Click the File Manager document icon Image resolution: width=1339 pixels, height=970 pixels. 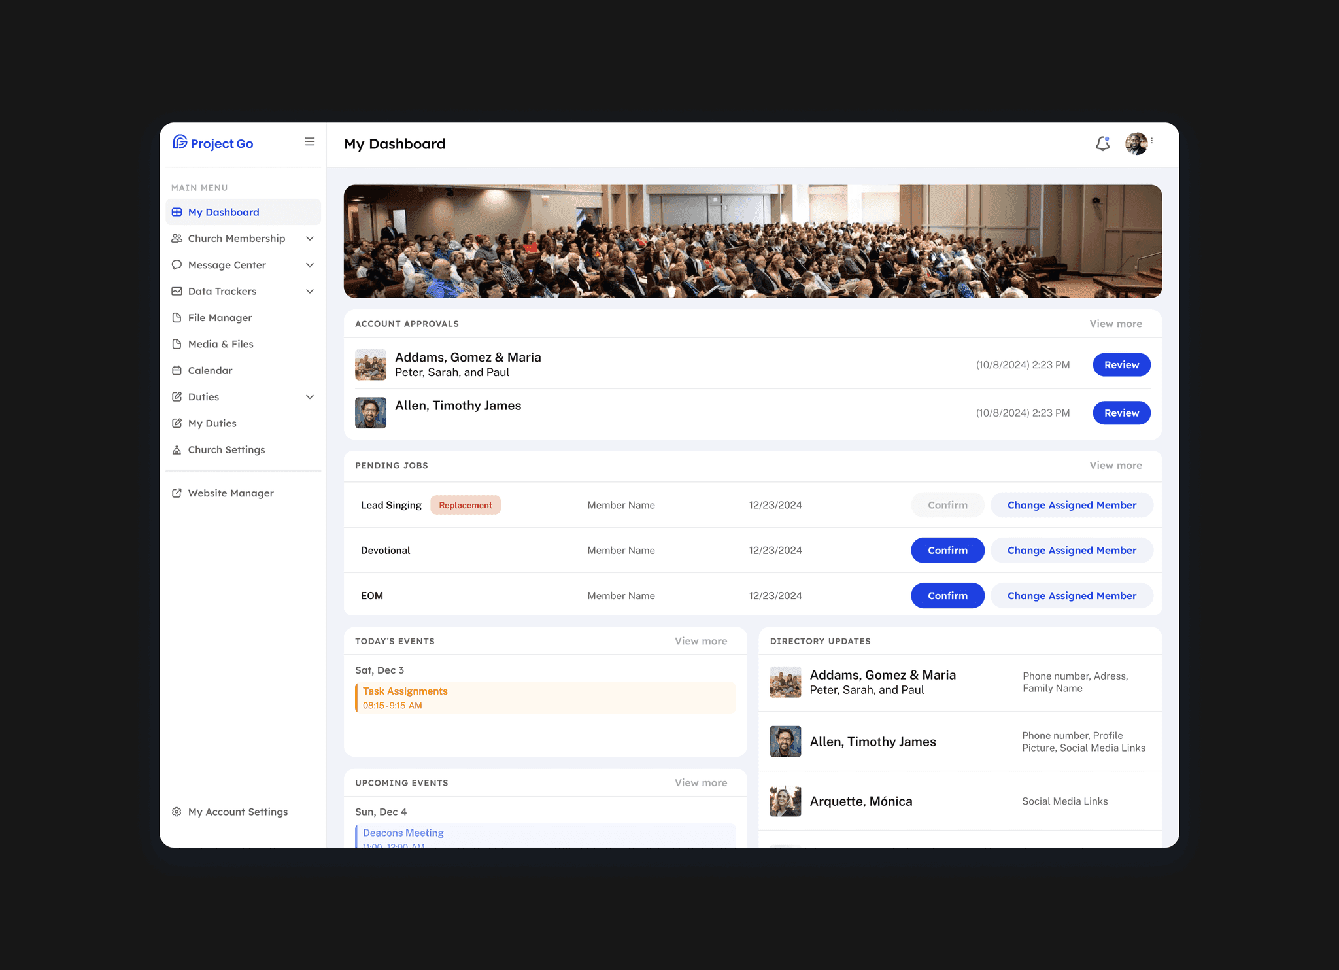[x=177, y=318]
